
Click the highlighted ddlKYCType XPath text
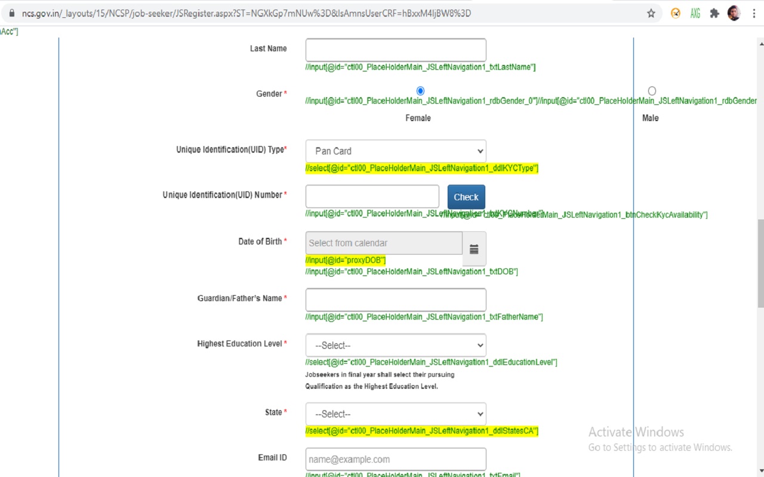(x=422, y=168)
